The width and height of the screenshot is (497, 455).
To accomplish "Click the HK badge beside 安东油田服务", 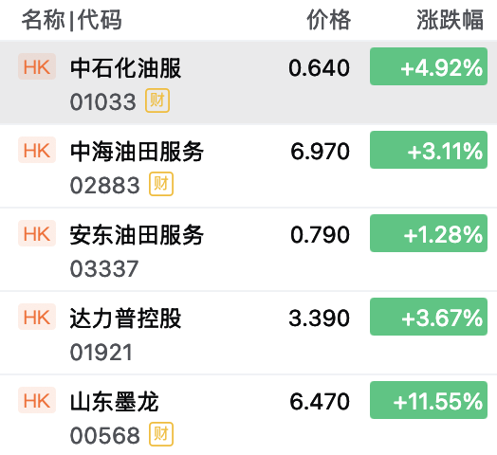I will 37,233.
